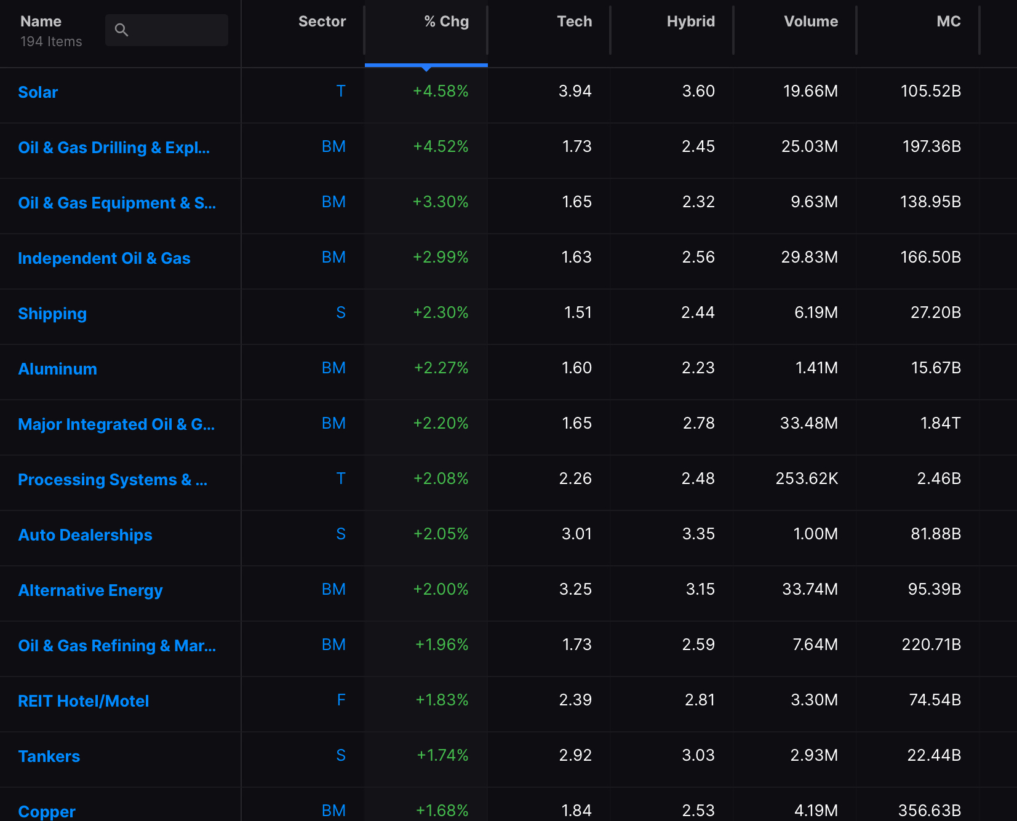Click sector BM in Oil & Gas Drilling row
The width and height of the screenshot is (1017, 821).
pyautogui.click(x=333, y=146)
